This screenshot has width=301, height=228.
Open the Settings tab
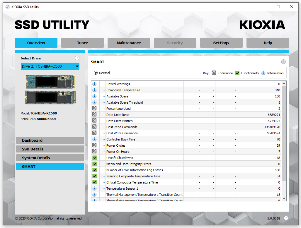pyautogui.click(x=221, y=43)
